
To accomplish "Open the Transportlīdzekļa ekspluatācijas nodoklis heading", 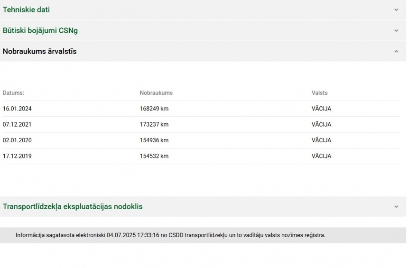I will 73,207.
